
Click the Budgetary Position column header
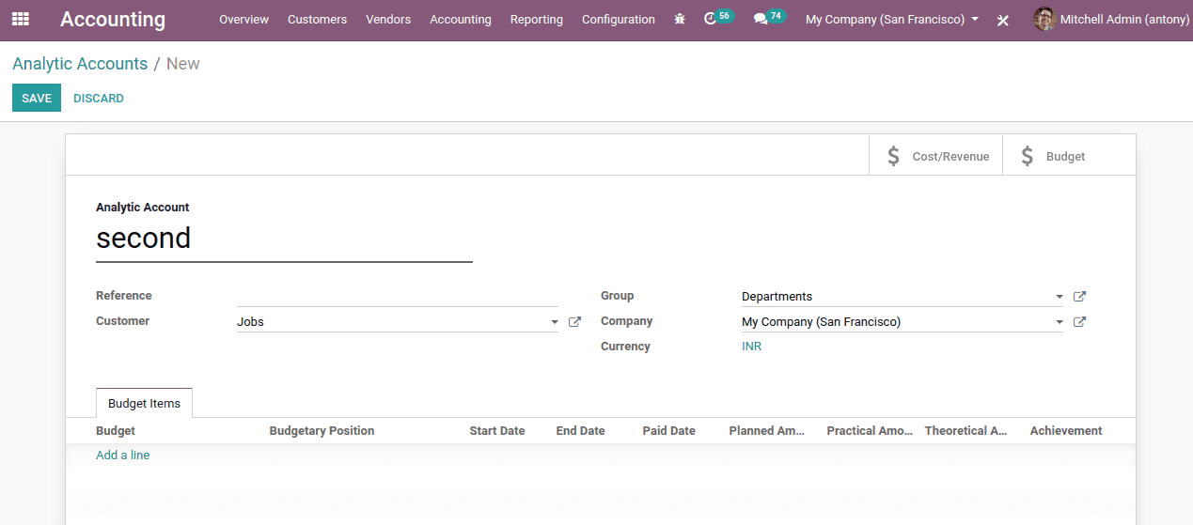point(322,431)
